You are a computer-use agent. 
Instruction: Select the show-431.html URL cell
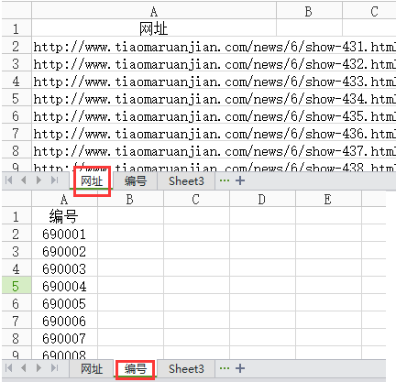coord(214,47)
